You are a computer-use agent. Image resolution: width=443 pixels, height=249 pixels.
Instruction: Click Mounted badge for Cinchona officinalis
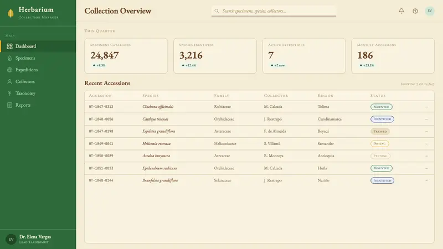tap(382, 107)
